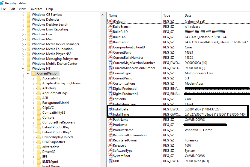Expand the AppCompatFlags subkey
Image resolution: width=250 pixels, height=167 pixels.
click(34, 93)
